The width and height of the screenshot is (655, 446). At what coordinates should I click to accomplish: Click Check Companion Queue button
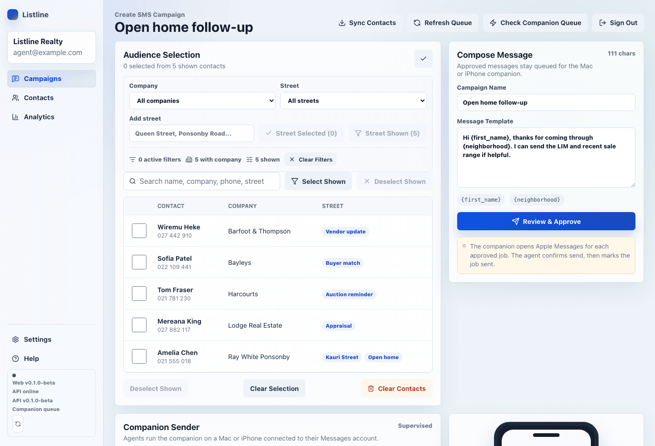click(x=535, y=23)
